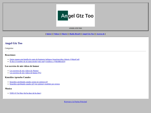This screenshot has height=113, width=151.
Task: Open the brainrots italianos reaction video link
Action: tap(44, 59)
